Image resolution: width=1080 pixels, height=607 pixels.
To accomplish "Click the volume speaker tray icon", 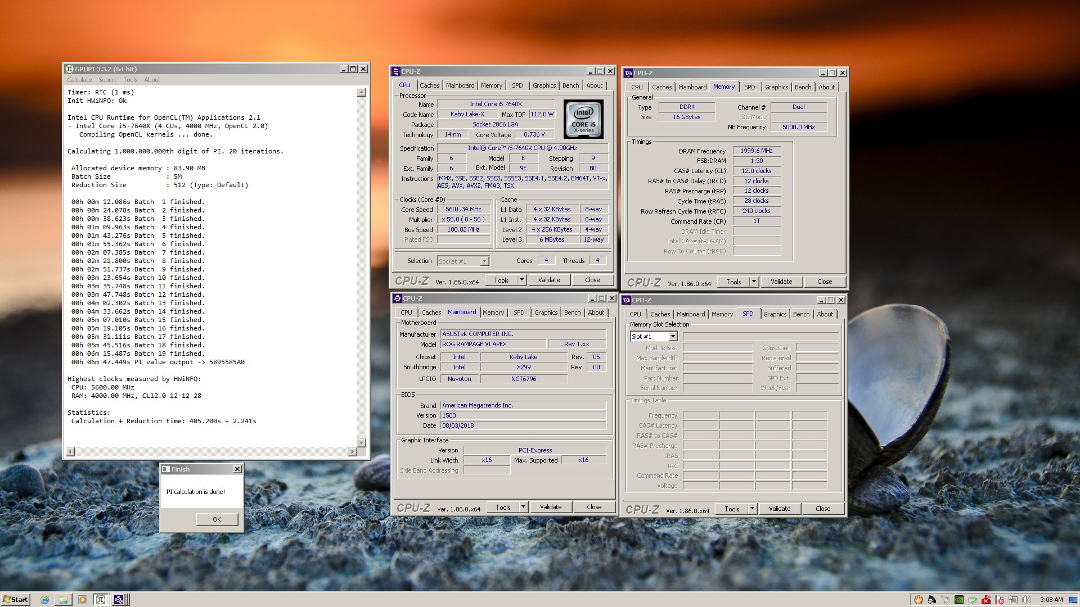I will (1027, 600).
